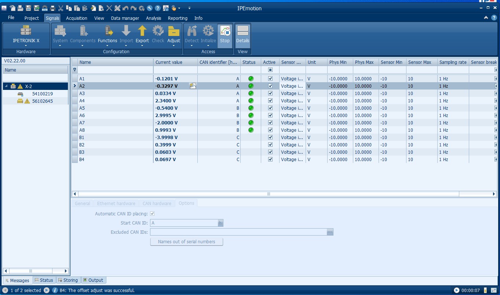Collapse the X-2 tree node

coord(6,86)
